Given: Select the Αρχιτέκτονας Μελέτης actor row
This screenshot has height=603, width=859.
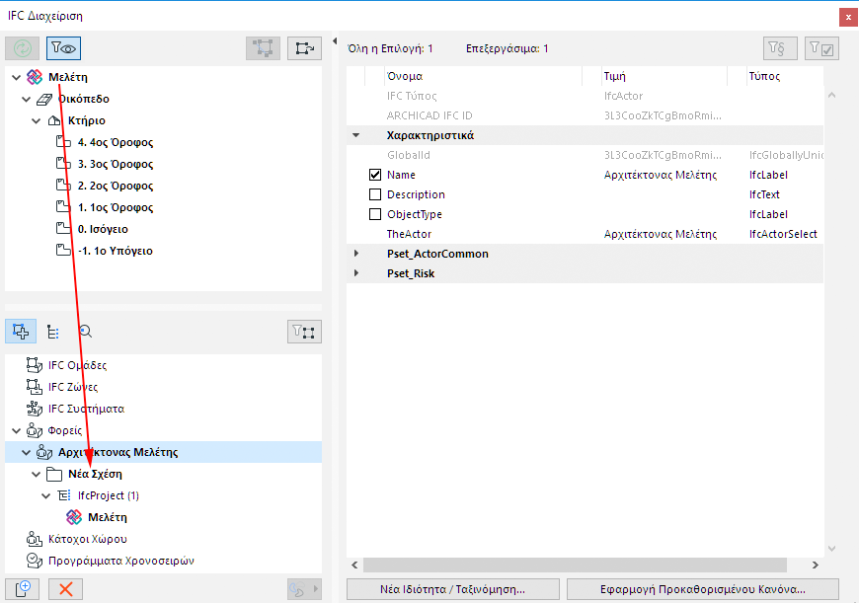Looking at the screenshot, I should [x=163, y=452].
